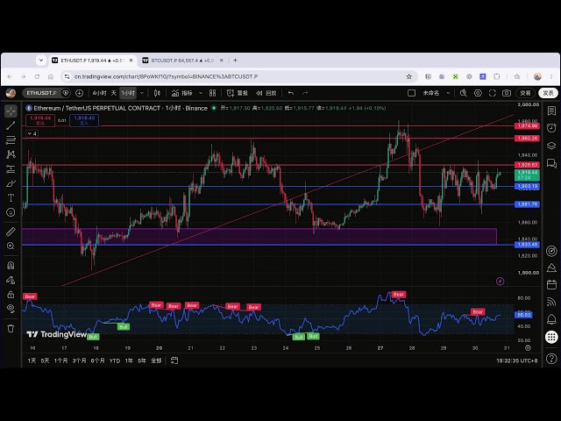The width and height of the screenshot is (561, 421).
Task: Collapse the indicator legend chevron labeled 4
Action: pyautogui.click(x=32, y=133)
